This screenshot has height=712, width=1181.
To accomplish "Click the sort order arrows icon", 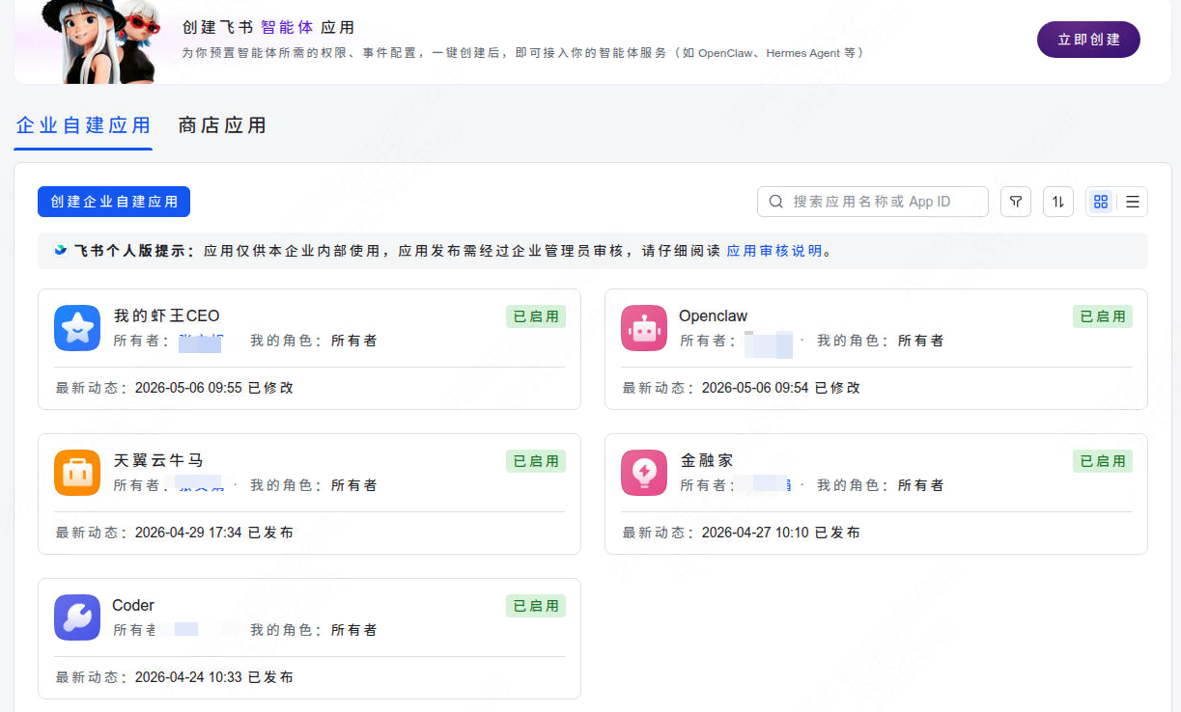I will click(x=1058, y=202).
